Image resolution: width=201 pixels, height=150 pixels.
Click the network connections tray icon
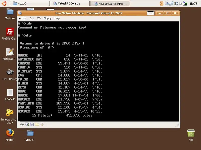click(171, 3)
